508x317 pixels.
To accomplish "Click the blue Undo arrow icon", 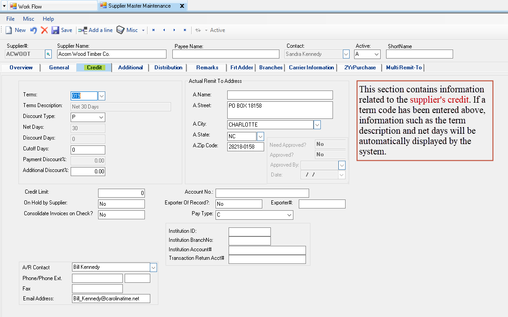I will coord(34,30).
